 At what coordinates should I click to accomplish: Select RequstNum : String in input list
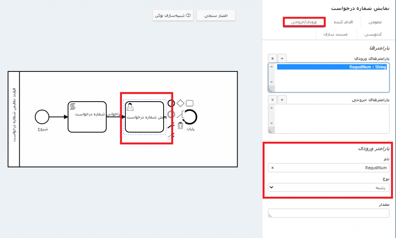[333, 67]
